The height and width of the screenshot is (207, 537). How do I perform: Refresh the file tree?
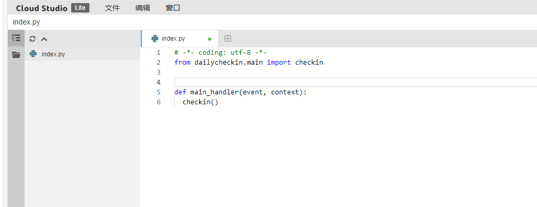(32, 39)
